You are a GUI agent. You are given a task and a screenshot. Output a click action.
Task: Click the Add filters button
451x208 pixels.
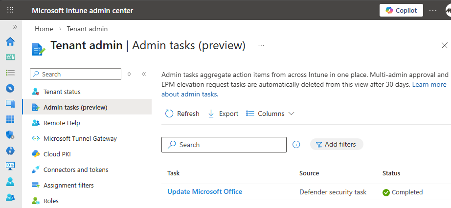pyautogui.click(x=336, y=144)
